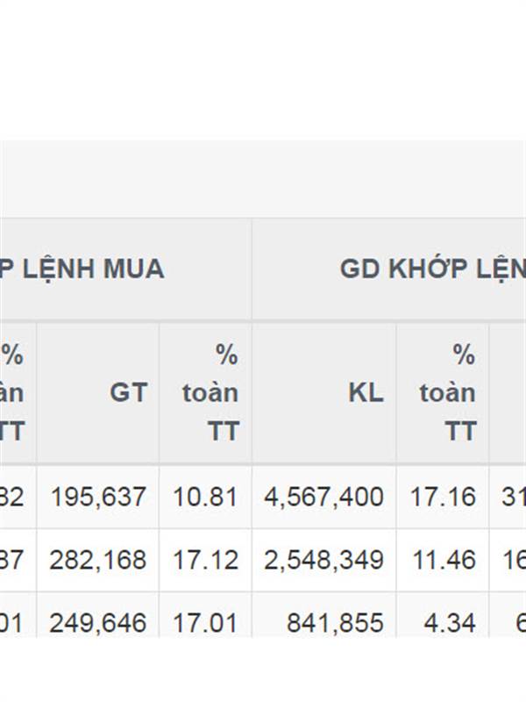Click the % toàn TT header beside GT
This screenshot has width=526, height=702.
pos(210,392)
